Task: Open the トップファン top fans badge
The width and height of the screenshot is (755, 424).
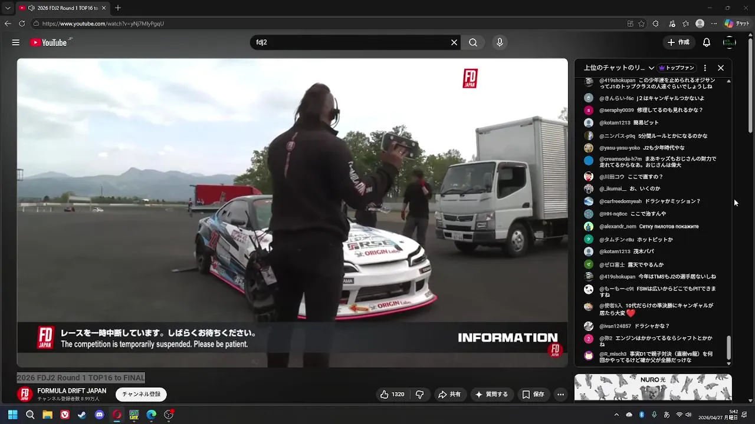Action: [677, 68]
